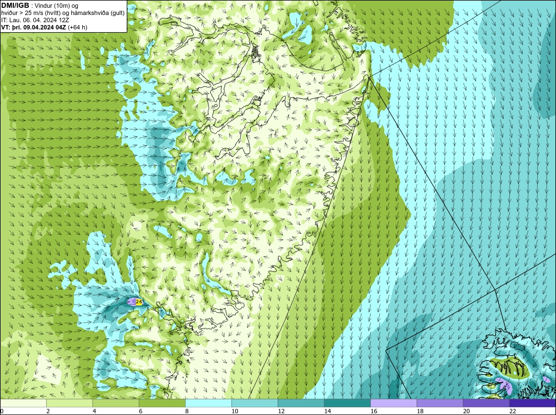Select the 2–4 m/s light green legend swatch
The image size is (556, 415).
coord(69,403)
